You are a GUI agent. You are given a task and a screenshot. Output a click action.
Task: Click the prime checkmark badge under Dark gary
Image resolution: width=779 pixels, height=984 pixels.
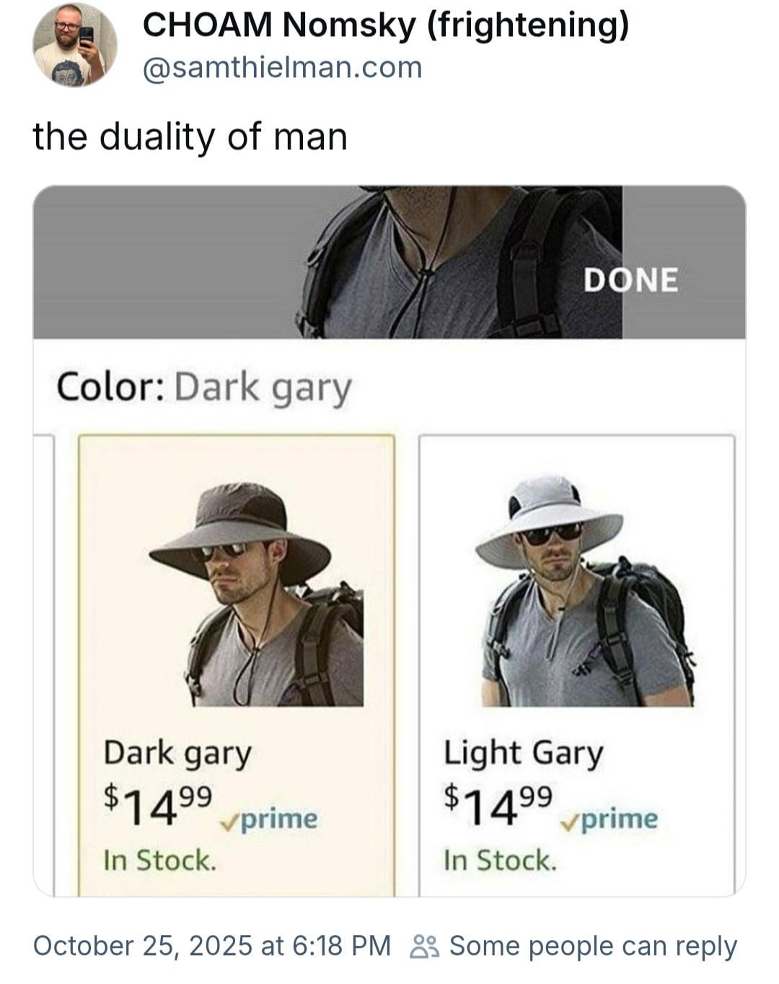click(x=270, y=819)
